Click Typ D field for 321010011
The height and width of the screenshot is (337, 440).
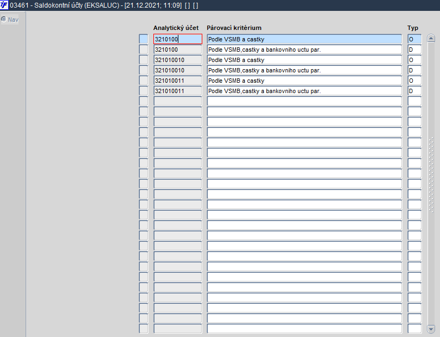[x=414, y=91]
